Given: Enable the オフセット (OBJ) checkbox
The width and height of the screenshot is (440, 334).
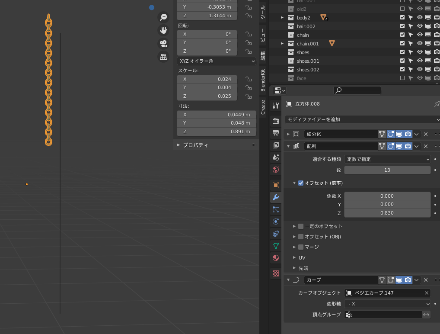Looking at the screenshot, I should [301, 237].
